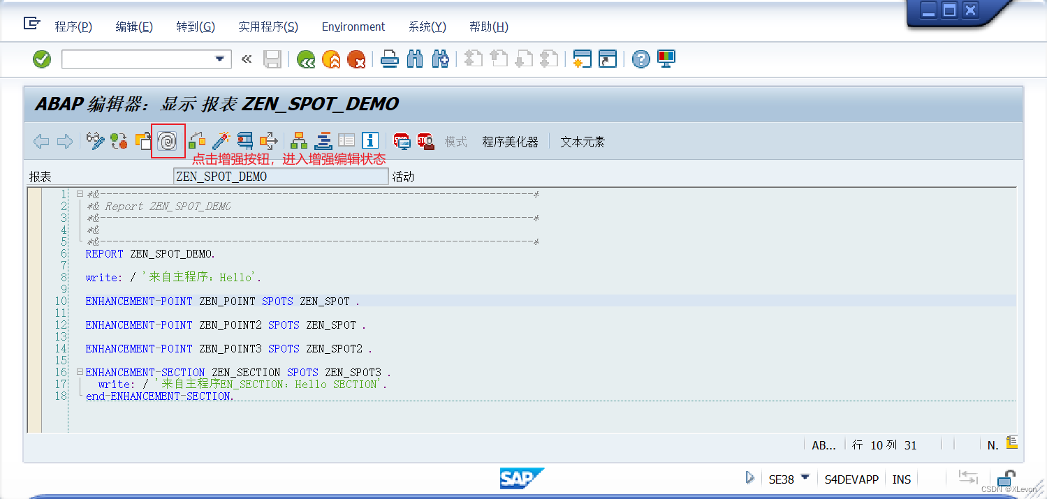The image size is (1047, 499).
Task: Click the Find Next icon
Action: [439, 59]
